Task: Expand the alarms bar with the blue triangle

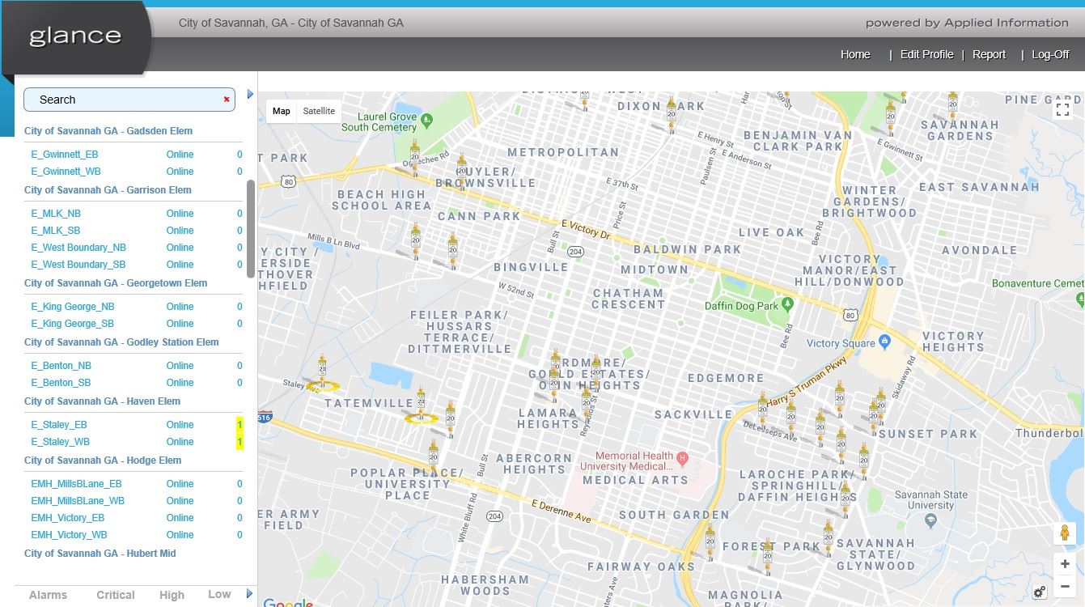Action: (x=249, y=594)
